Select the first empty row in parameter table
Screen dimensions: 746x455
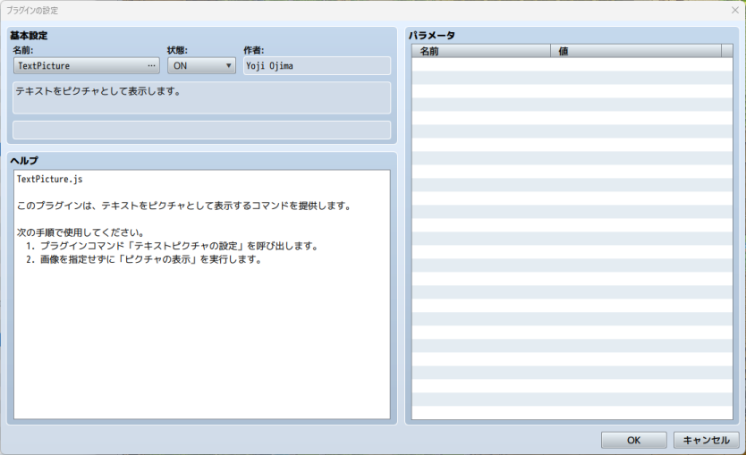(571, 65)
